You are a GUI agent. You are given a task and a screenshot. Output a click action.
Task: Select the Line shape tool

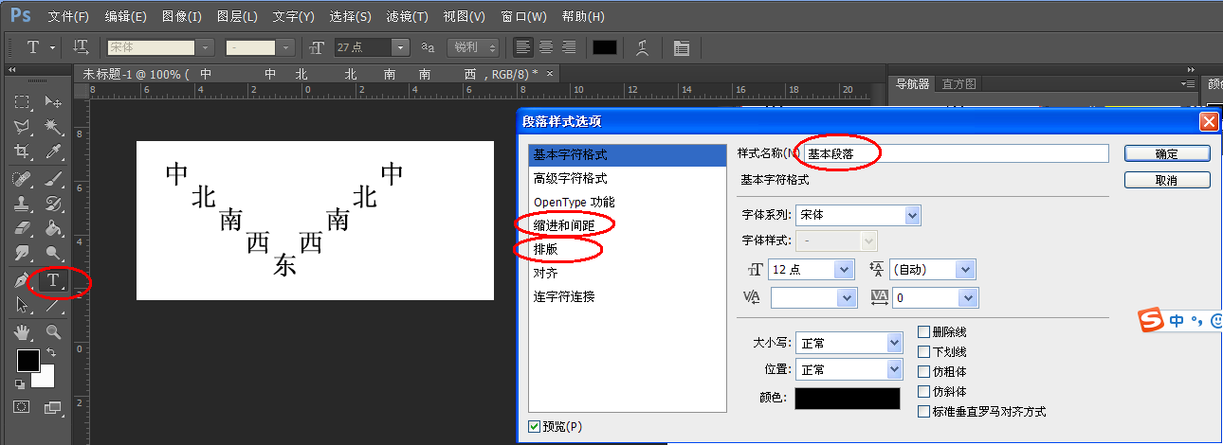coord(54,305)
